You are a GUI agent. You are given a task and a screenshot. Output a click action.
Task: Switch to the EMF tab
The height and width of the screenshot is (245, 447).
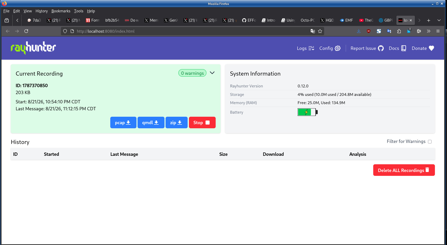click(347, 20)
